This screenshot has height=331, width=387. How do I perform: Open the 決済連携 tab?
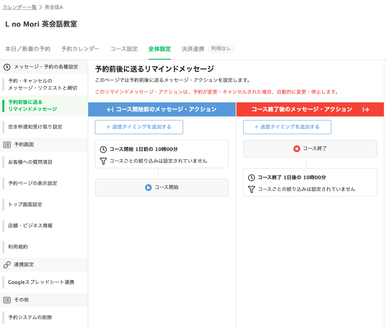[193, 49]
